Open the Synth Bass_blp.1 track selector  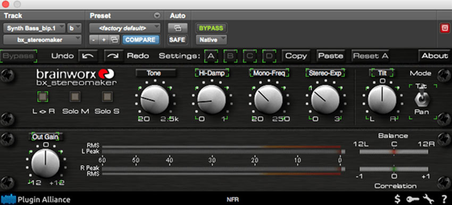[34, 28]
